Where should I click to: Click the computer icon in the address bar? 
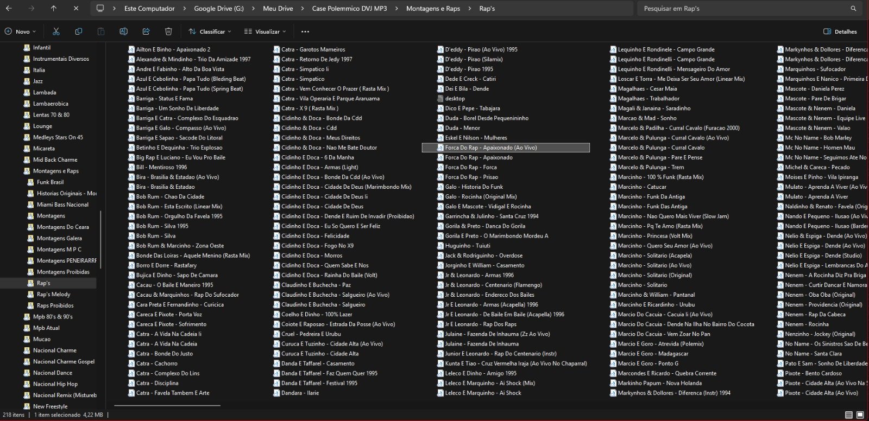pyautogui.click(x=100, y=9)
